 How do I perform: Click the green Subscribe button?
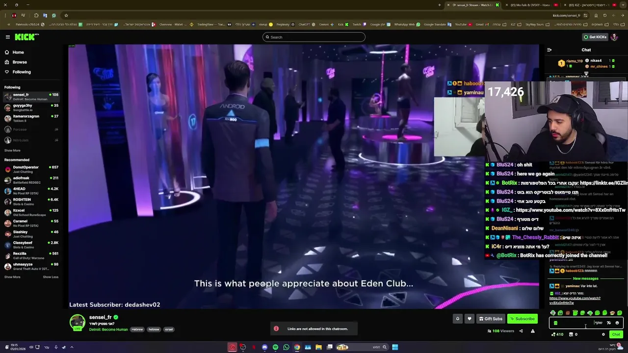point(522,319)
